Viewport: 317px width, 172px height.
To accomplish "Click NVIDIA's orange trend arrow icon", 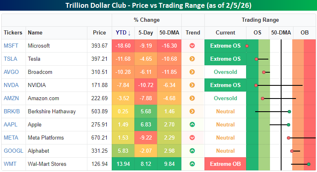I will [192, 85].
